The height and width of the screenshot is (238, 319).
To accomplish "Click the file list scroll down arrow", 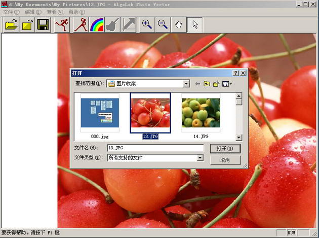I will point(239,138).
